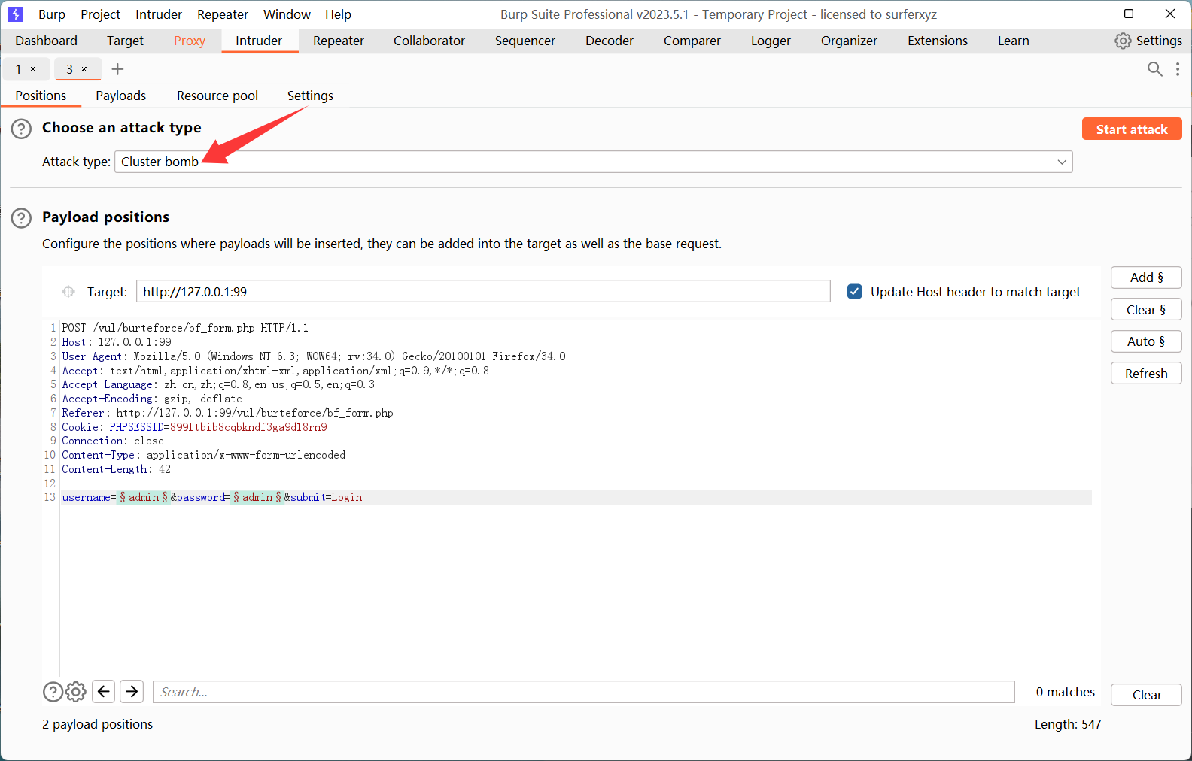The image size is (1192, 761).
Task: Close Intruder tab 1
Action: tap(33, 69)
